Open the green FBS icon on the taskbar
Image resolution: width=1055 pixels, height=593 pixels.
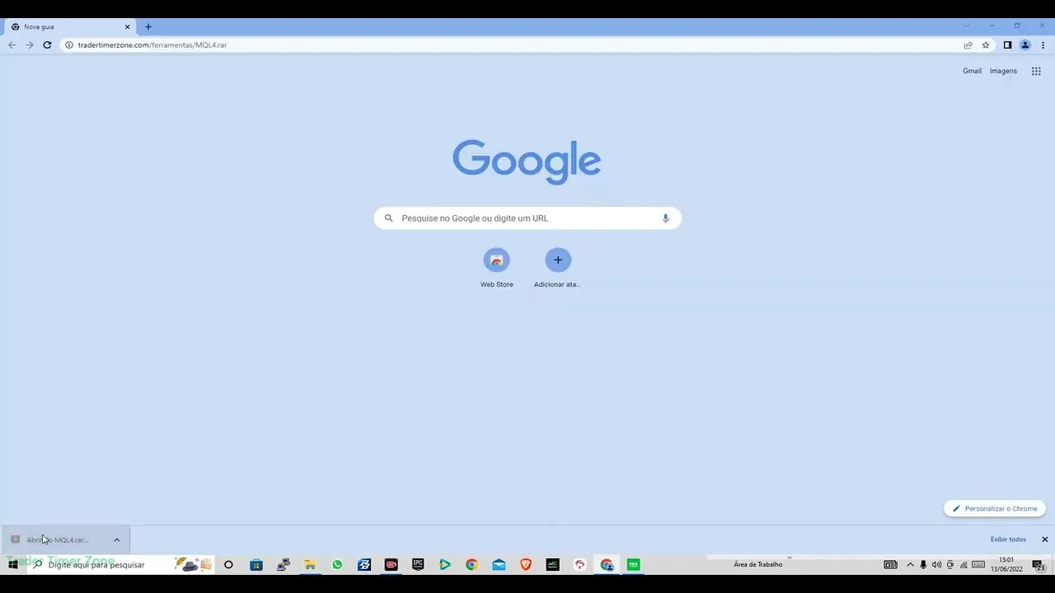click(633, 564)
